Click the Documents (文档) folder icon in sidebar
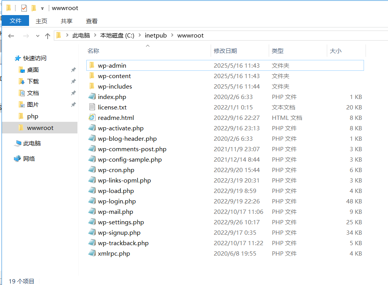Viewport: 388px width, 285px height. [22, 93]
